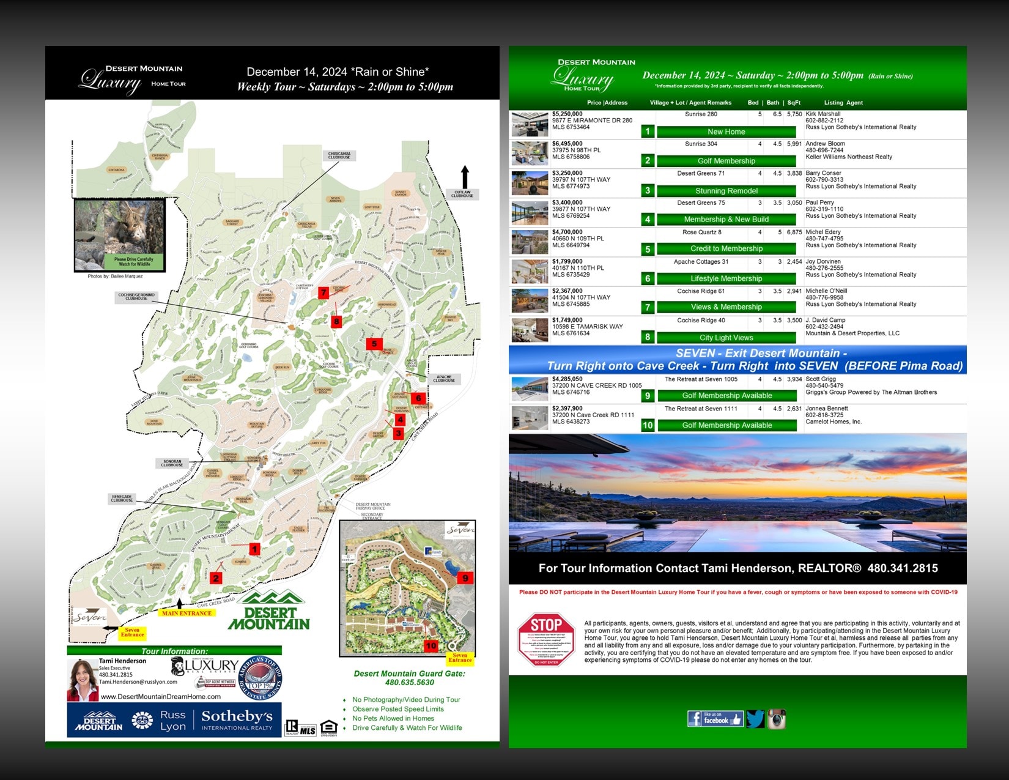Select red map marker number 5
The width and height of the screenshot is (1009, 780).
(x=374, y=344)
